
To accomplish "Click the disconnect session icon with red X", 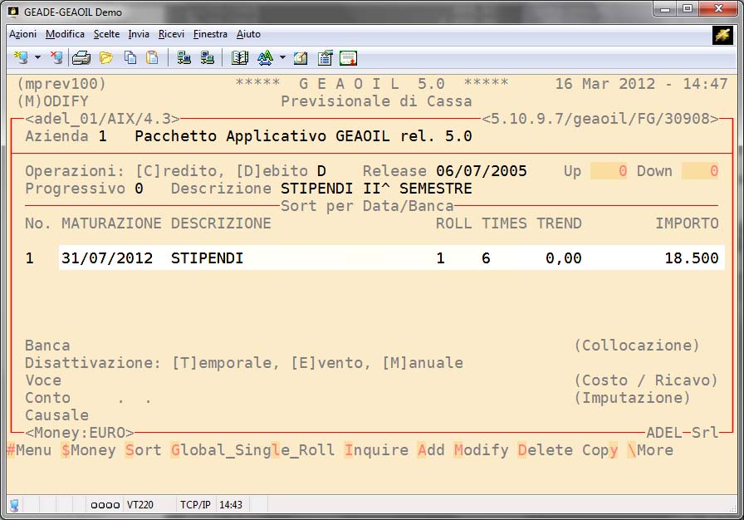I will tap(56, 57).
